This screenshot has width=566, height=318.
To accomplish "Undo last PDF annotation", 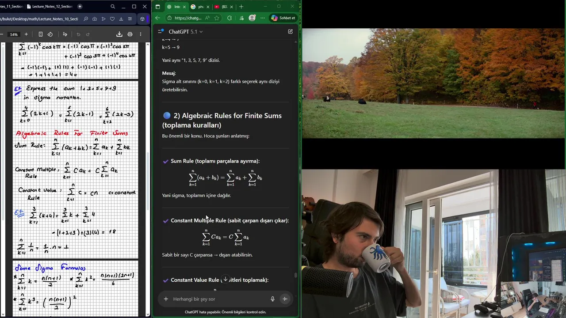I will point(78,34).
